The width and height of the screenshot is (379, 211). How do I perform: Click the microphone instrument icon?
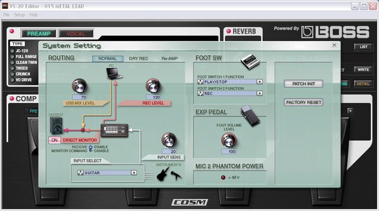(176, 175)
